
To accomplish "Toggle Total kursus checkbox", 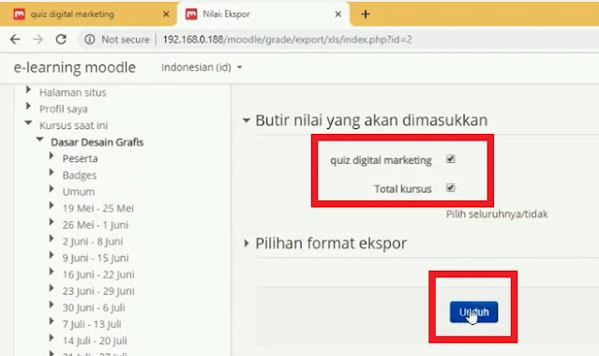I will tap(450, 187).
